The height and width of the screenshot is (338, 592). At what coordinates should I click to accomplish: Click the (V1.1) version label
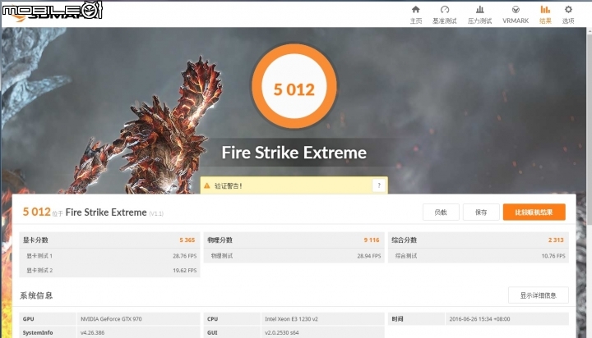156,213
